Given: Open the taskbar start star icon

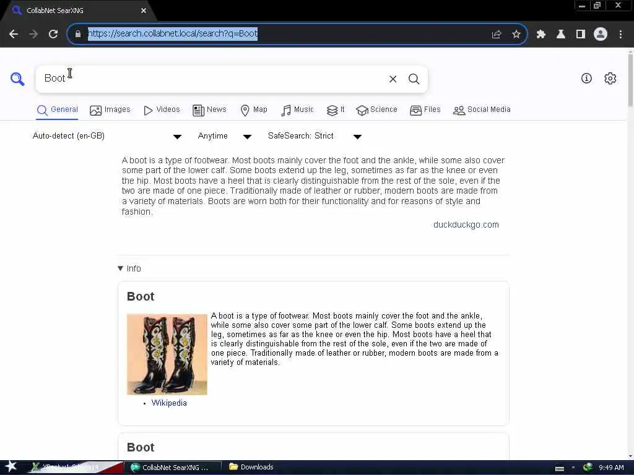Looking at the screenshot, I should (11, 466).
